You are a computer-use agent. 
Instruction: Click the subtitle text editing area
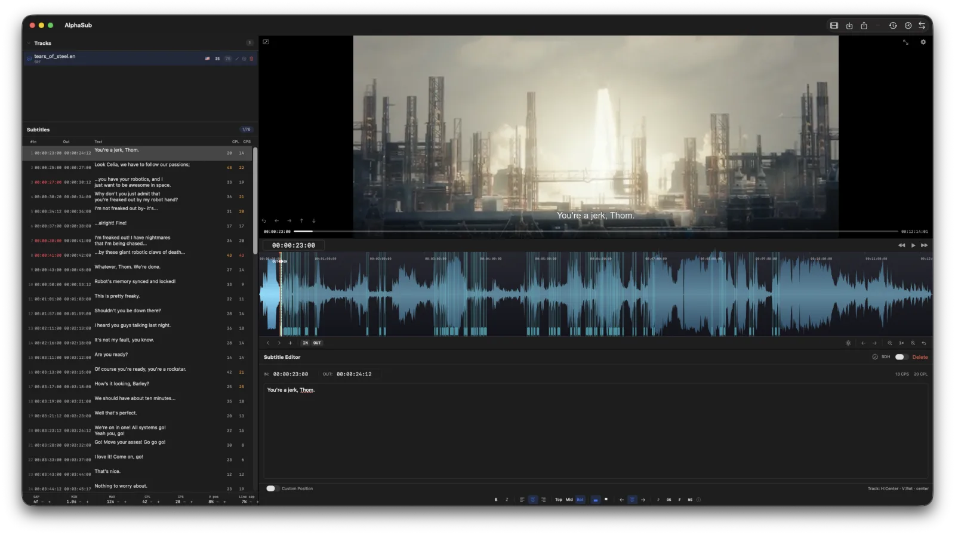click(596, 431)
